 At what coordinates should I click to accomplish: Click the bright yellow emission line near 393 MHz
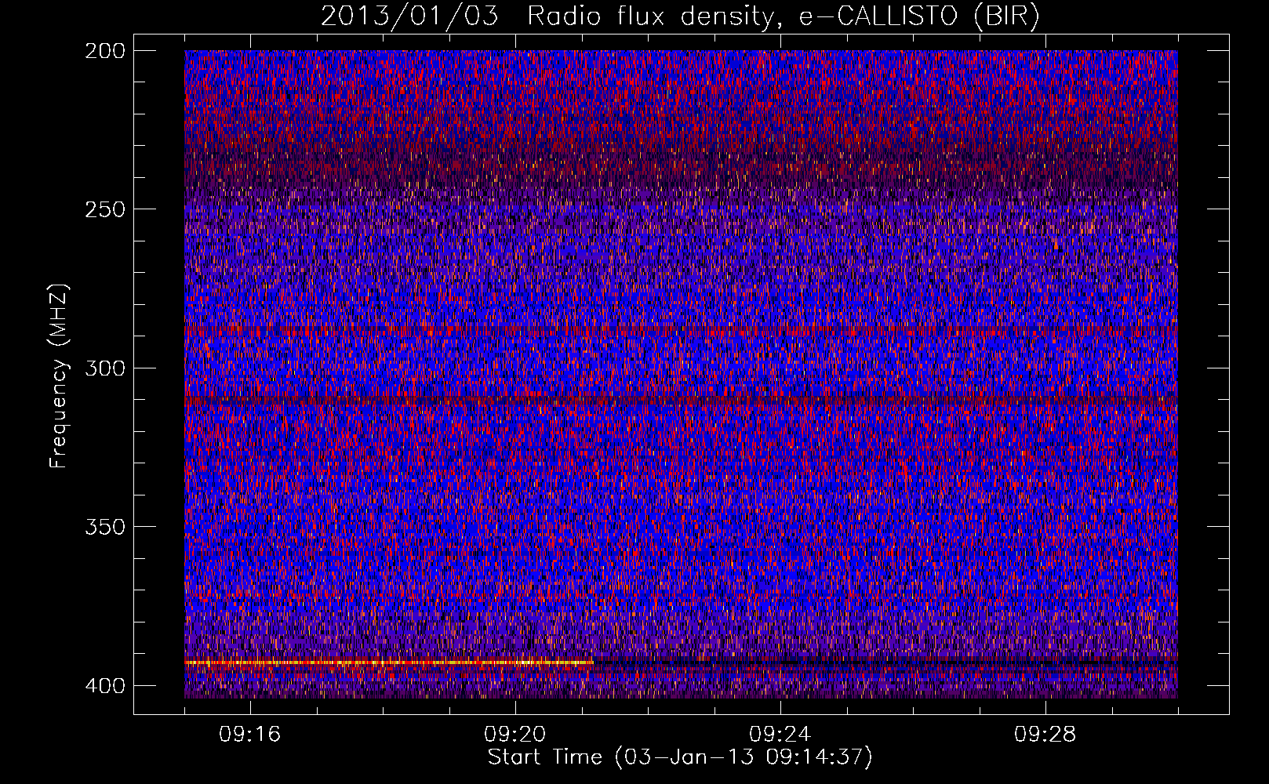[x=389, y=663]
